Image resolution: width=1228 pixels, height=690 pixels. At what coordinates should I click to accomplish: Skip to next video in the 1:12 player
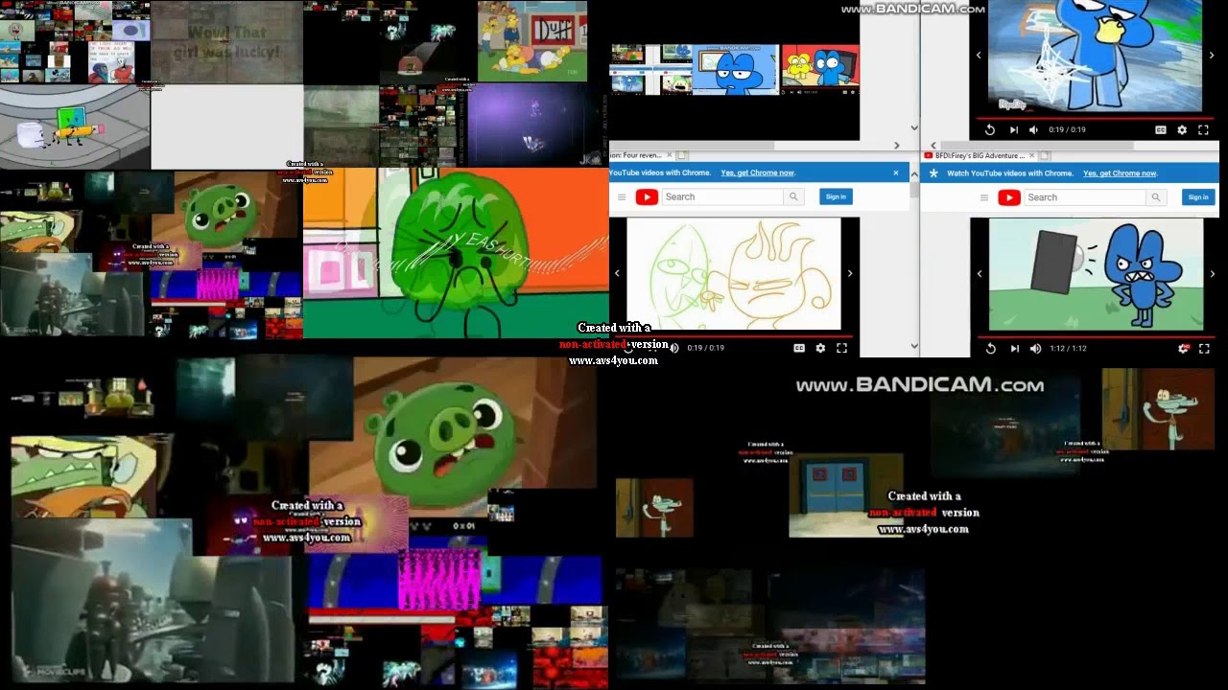pyautogui.click(x=1014, y=349)
